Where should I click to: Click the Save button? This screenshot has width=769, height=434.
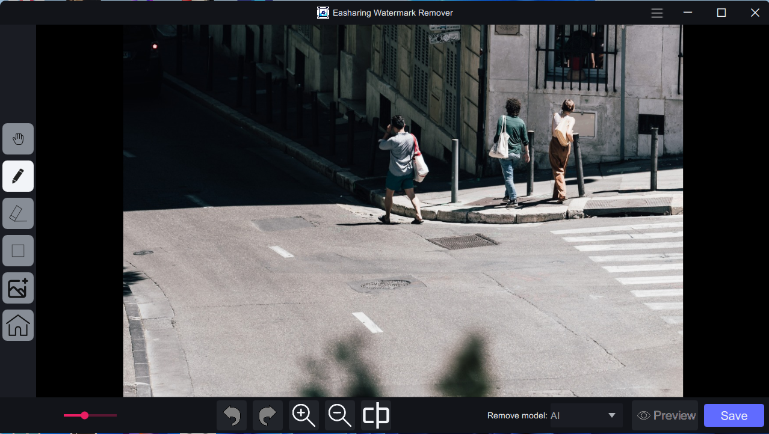[733, 415]
